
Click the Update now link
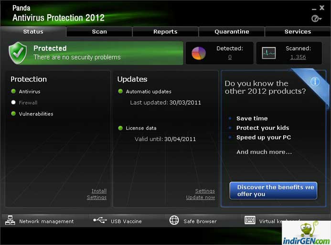[x=200, y=197]
